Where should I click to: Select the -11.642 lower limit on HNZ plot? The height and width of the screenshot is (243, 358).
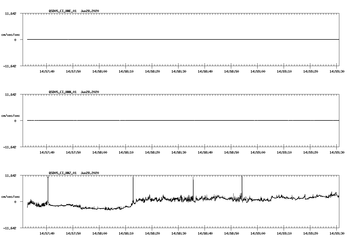click(9, 228)
